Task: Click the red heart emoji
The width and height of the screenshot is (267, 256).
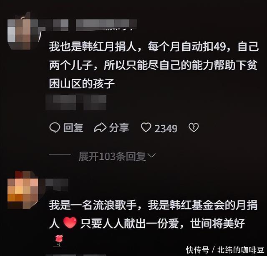Action: [70, 223]
